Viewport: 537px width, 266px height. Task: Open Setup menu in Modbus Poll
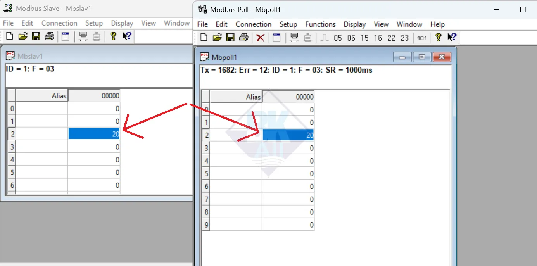click(x=288, y=24)
